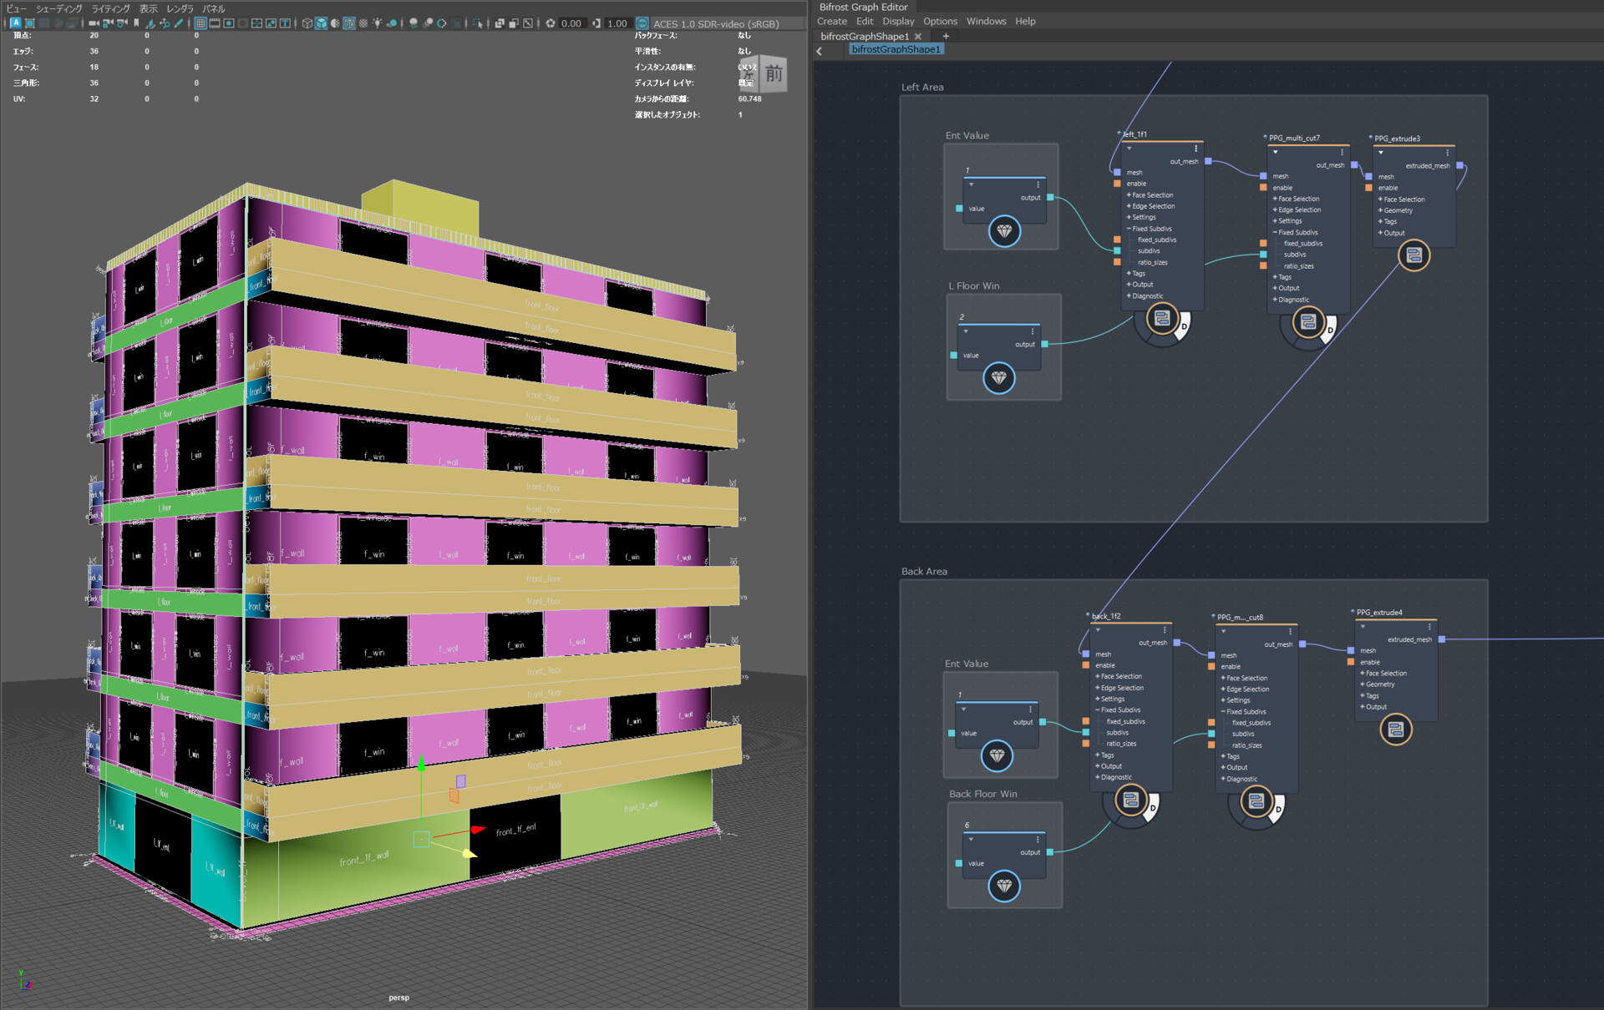
Task: Click the + button to add a new graph tab
Action: [946, 36]
